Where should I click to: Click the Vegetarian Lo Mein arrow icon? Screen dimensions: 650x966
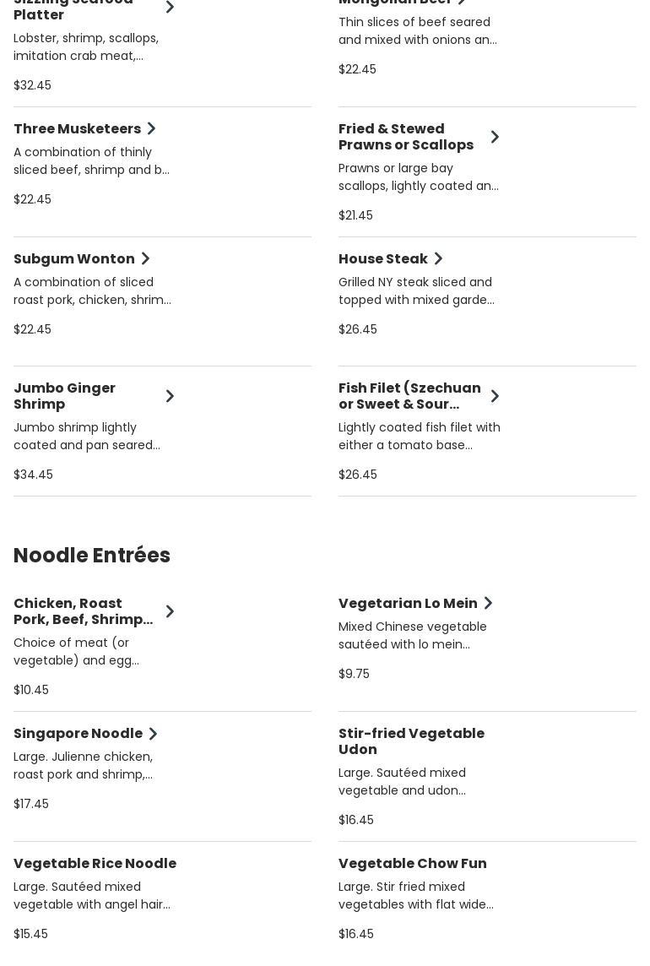pyautogui.click(x=488, y=604)
